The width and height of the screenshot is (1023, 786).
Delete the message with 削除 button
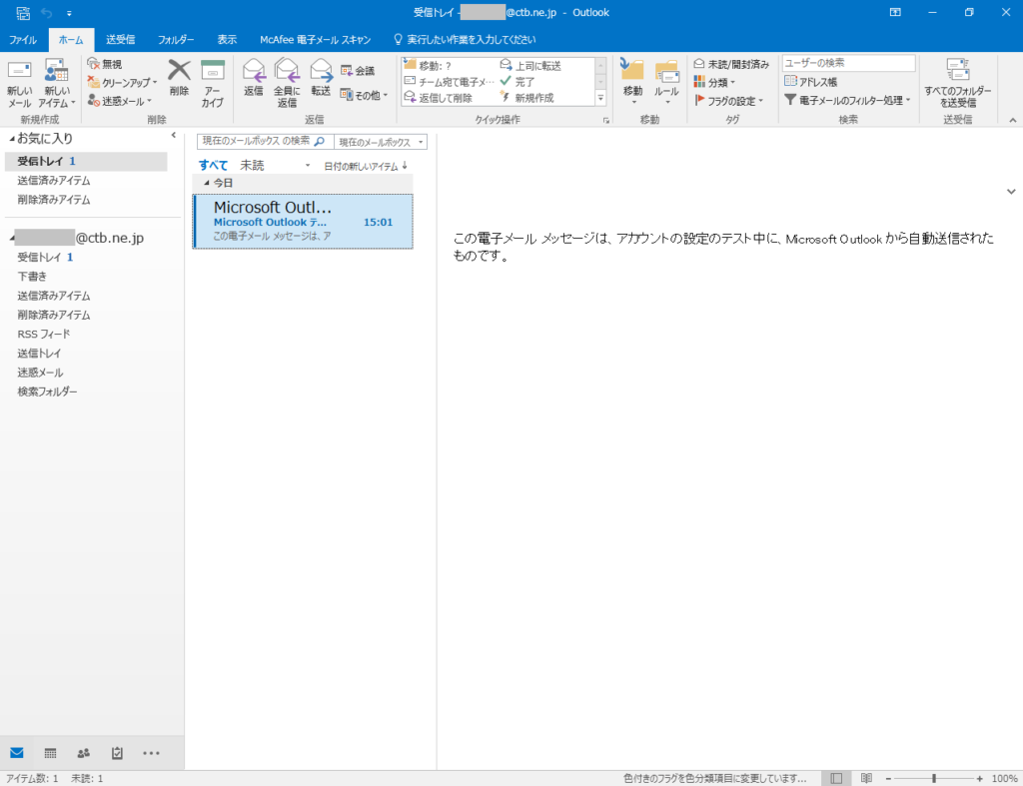click(x=179, y=78)
